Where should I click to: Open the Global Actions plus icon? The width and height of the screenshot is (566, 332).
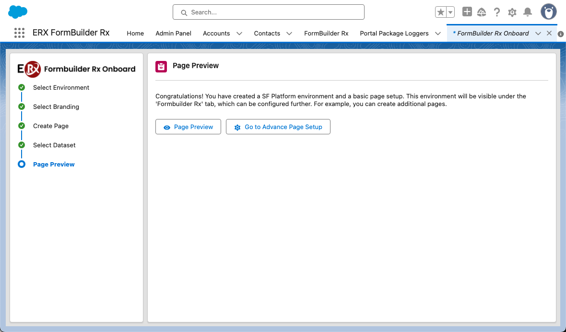(x=467, y=12)
